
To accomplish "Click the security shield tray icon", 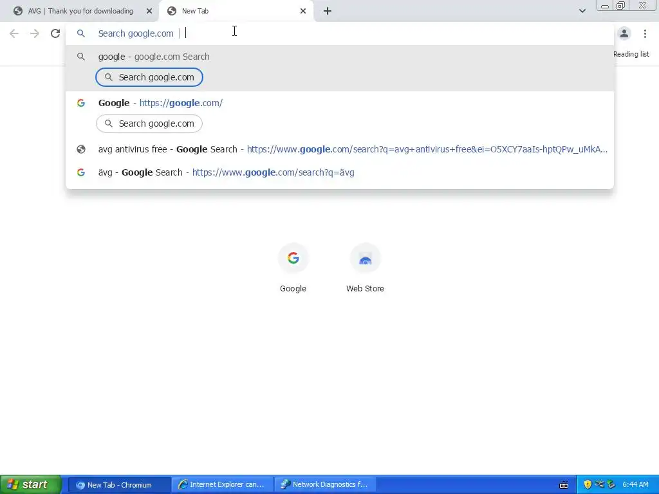I will [x=588, y=484].
